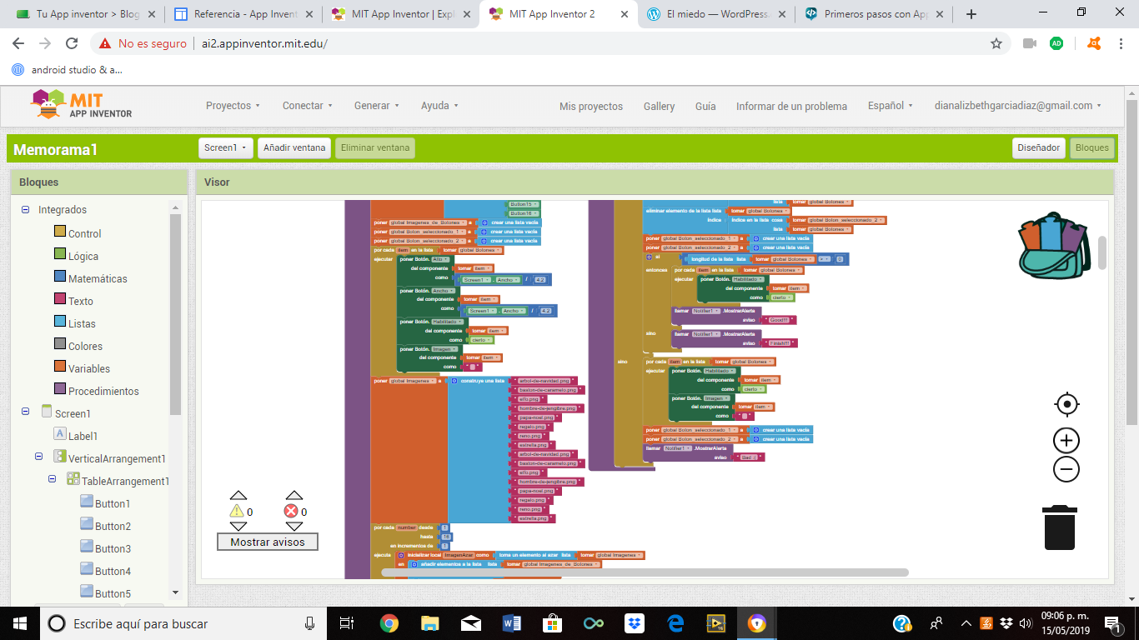Open Microsoft Word from the taskbar
Image resolution: width=1139 pixels, height=640 pixels.
pos(511,623)
